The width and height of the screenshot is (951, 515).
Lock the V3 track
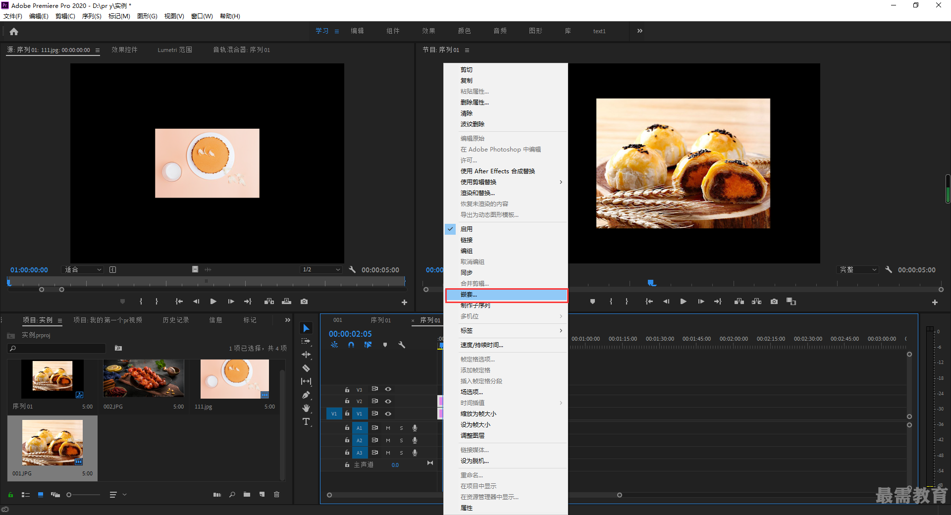[x=347, y=390]
